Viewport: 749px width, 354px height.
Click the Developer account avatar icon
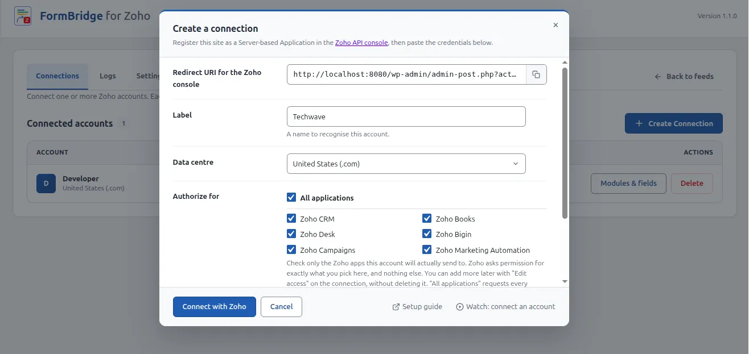[x=46, y=184]
